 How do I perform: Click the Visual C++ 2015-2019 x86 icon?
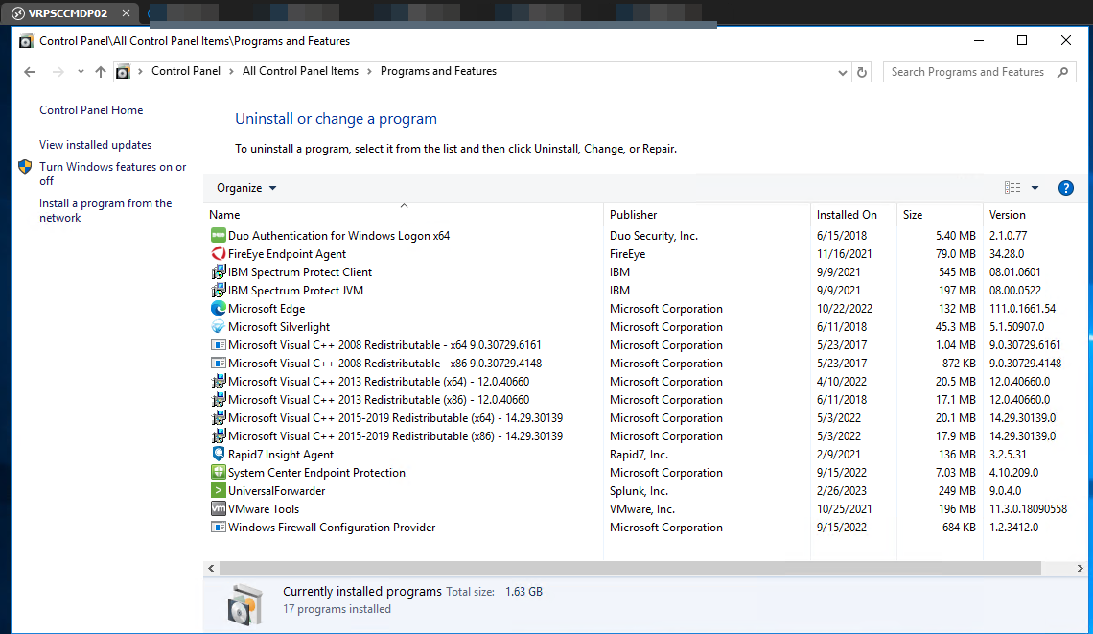tap(219, 435)
